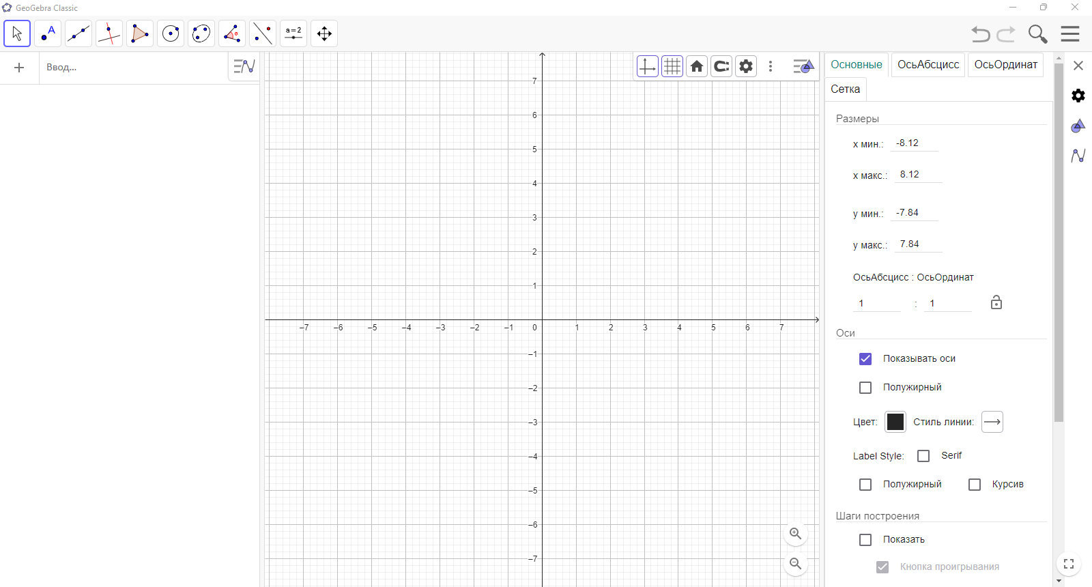
Task: Open algebra properties in the side strip
Action: point(1078,156)
